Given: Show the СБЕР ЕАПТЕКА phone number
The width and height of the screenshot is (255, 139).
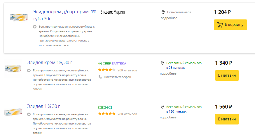Looking at the screenshot, I should click(117, 77).
